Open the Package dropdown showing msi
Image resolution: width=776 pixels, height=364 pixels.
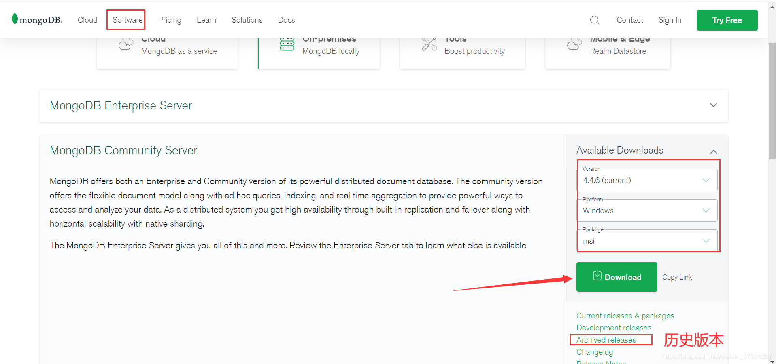[x=647, y=241]
